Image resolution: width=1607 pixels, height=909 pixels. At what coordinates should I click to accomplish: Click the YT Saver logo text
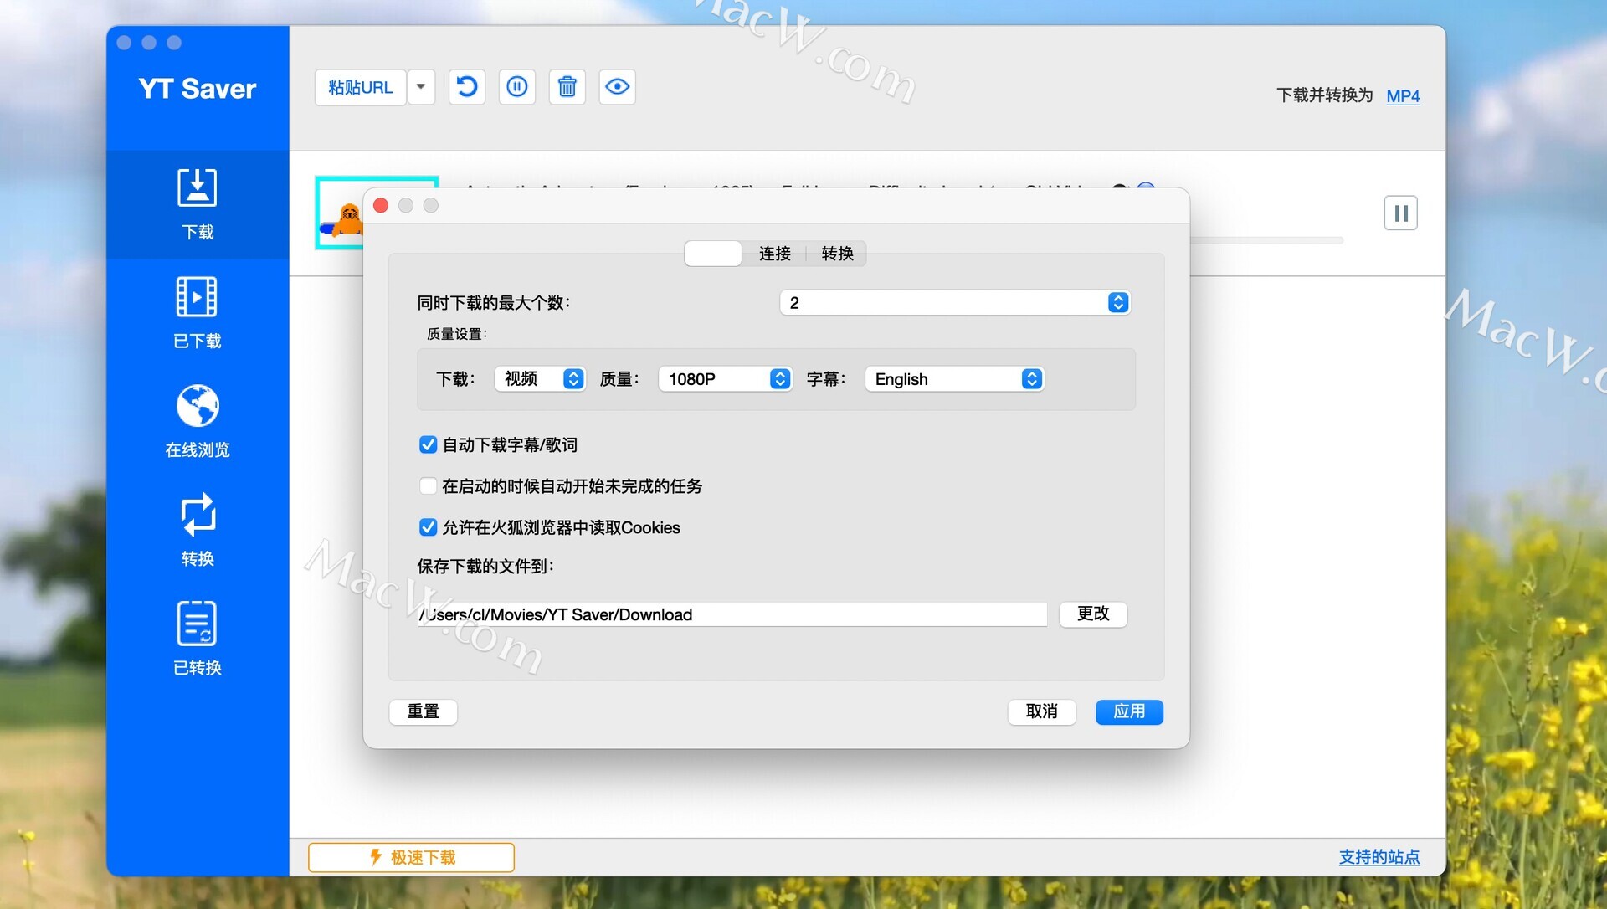[198, 89]
